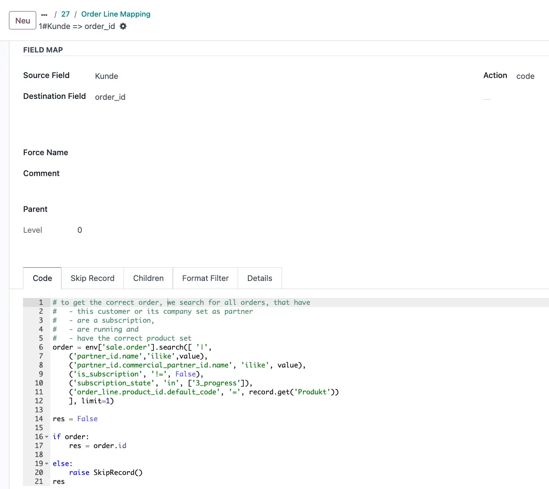Click the order = env['sale.order'] line

coord(132,347)
